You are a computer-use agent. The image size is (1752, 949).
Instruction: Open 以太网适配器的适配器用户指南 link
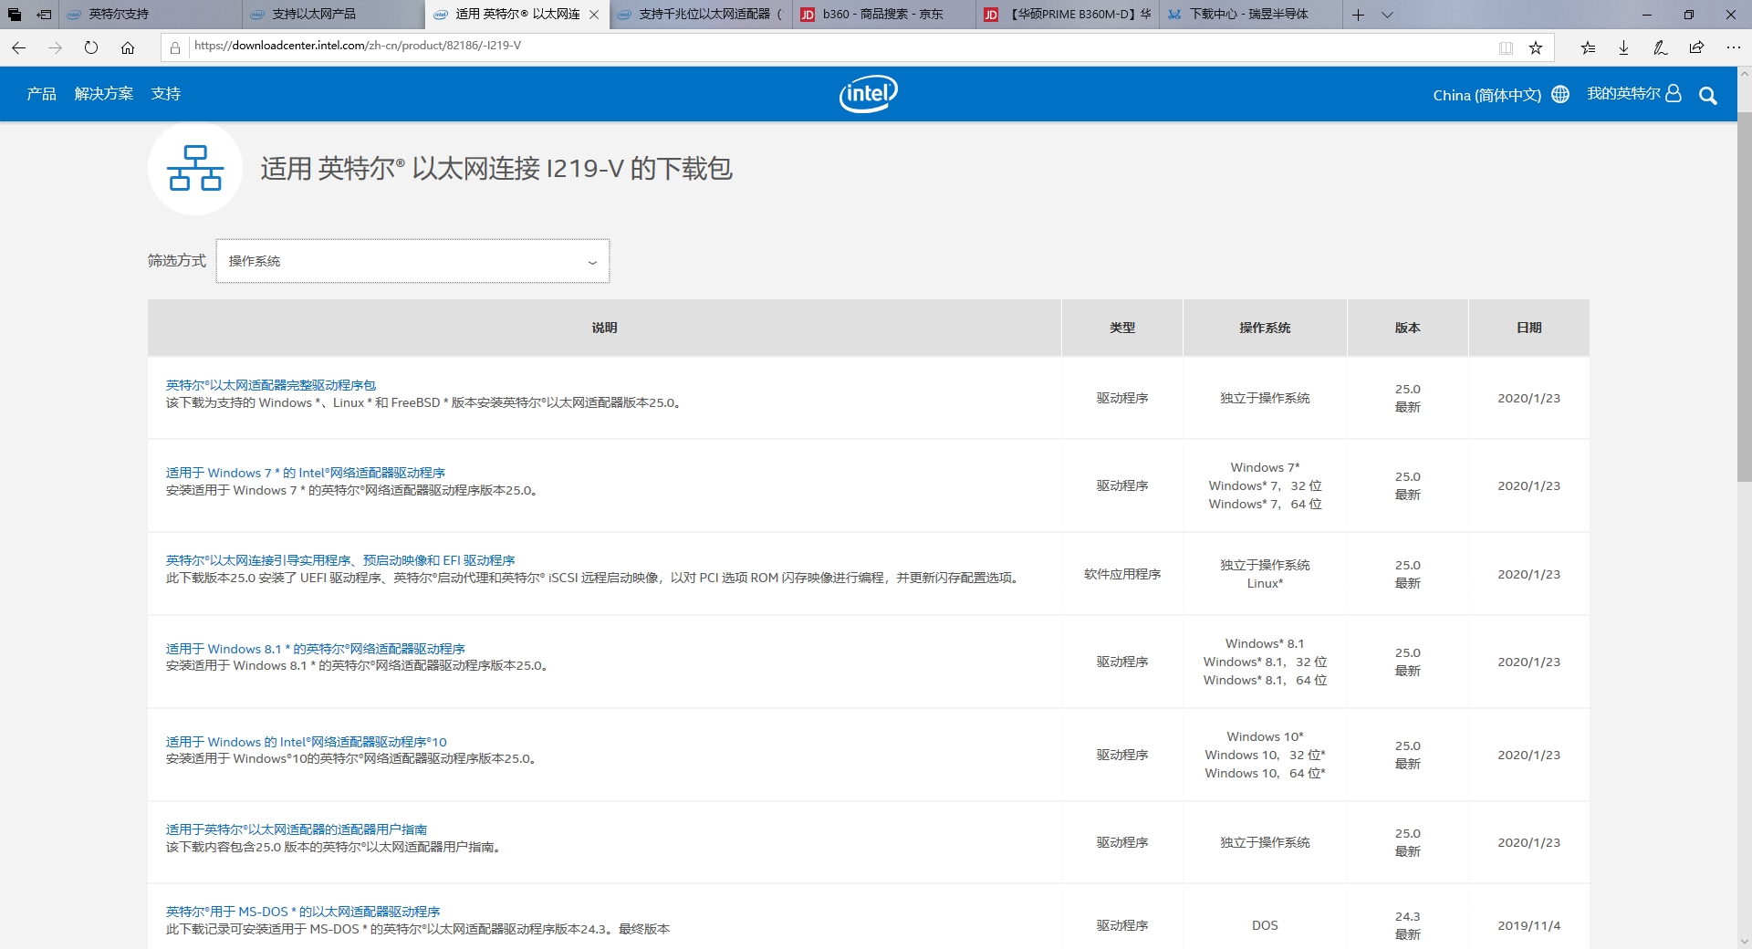[x=297, y=829]
